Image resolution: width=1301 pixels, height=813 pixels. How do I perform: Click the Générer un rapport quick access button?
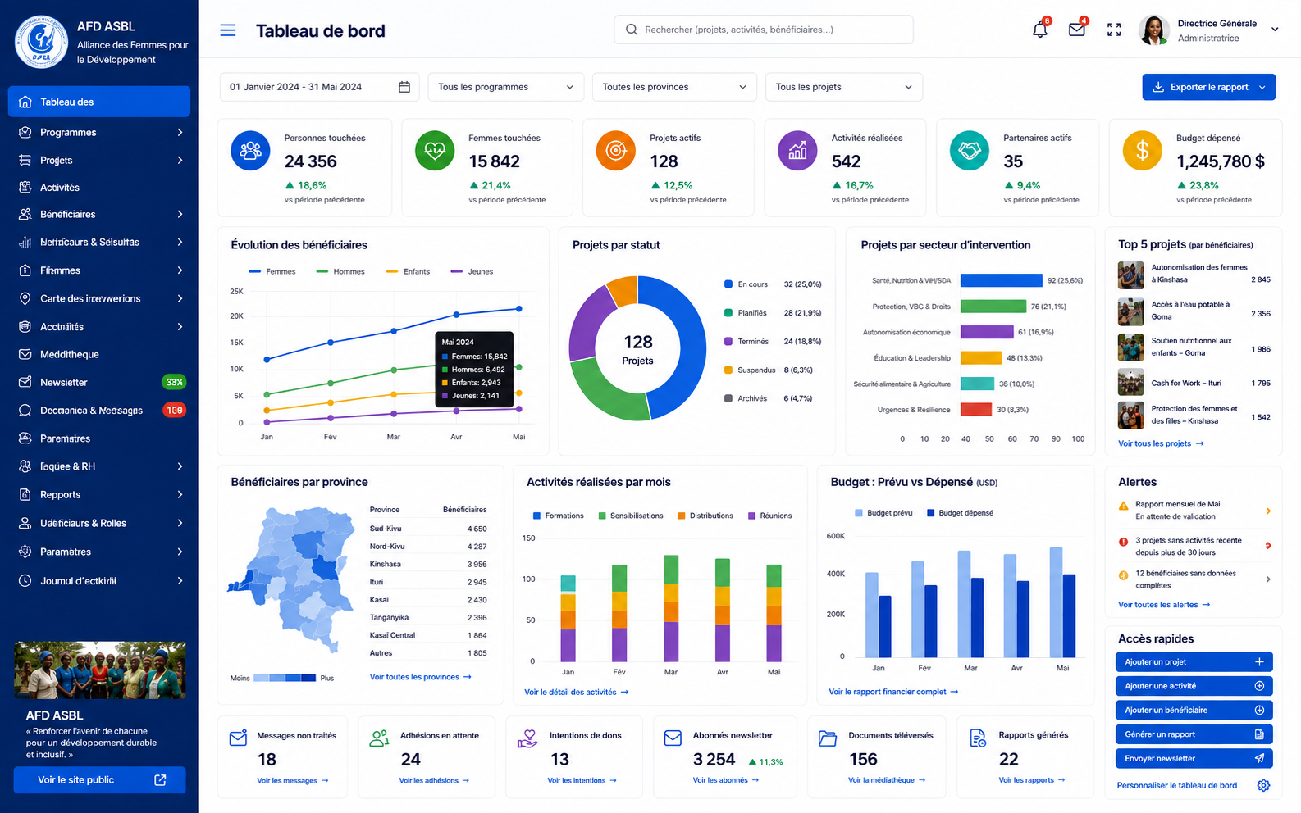click(1194, 734)
